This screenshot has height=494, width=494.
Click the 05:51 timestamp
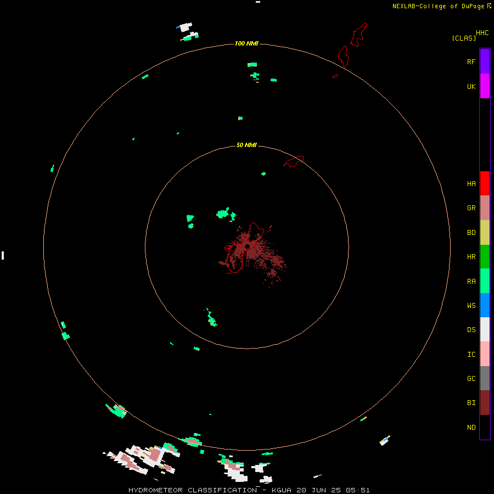click(357, 490)
